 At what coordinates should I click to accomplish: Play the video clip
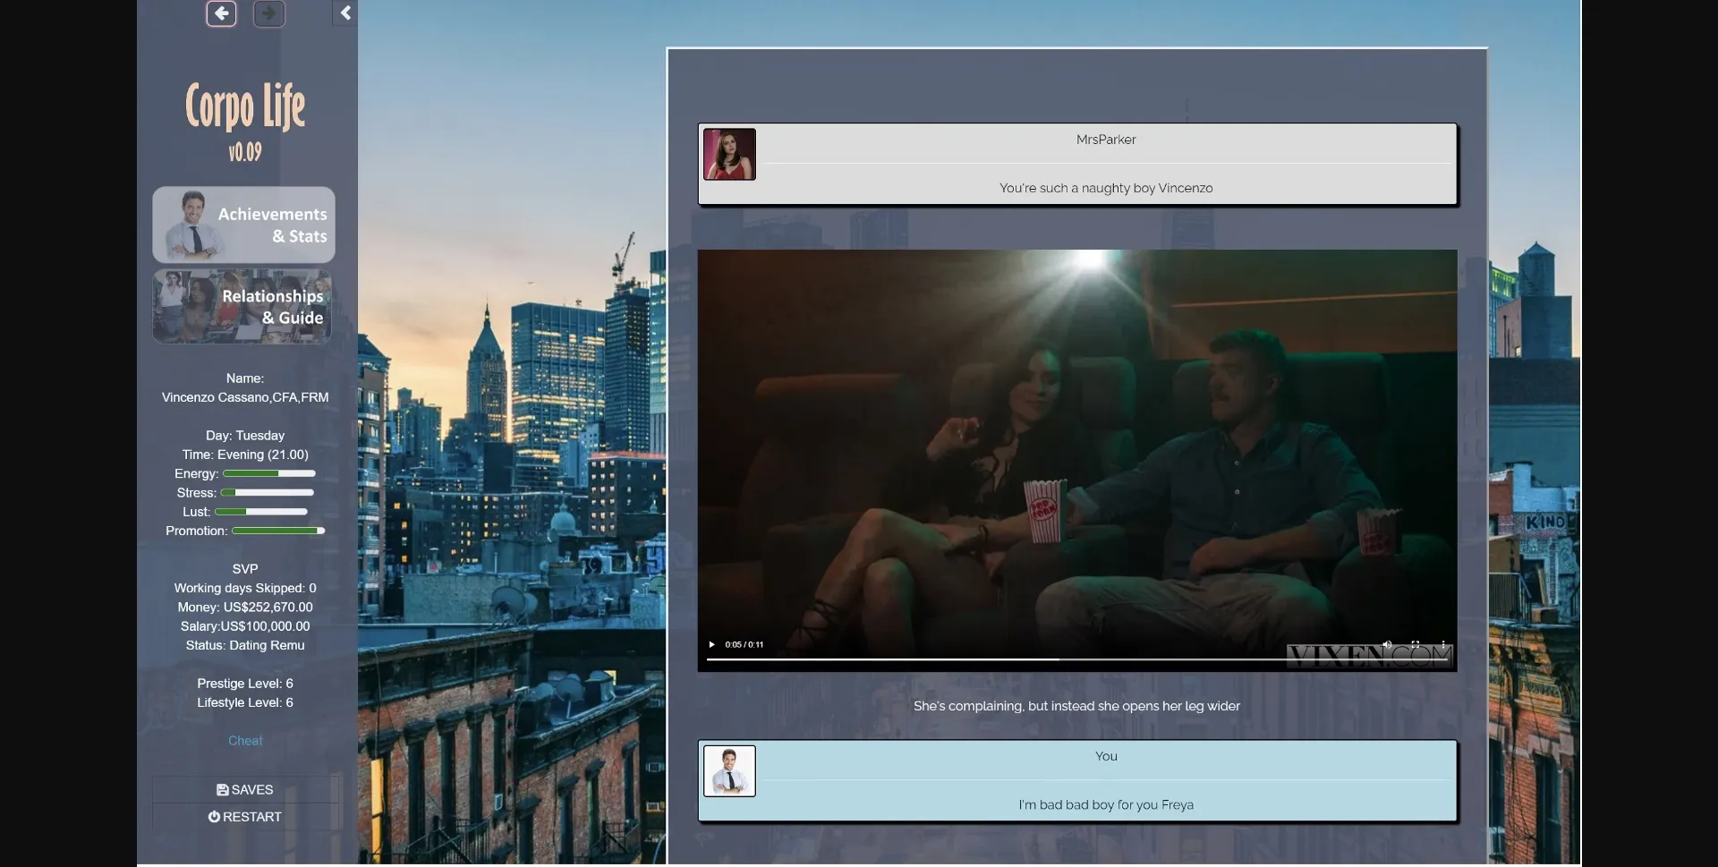(712, 644)
